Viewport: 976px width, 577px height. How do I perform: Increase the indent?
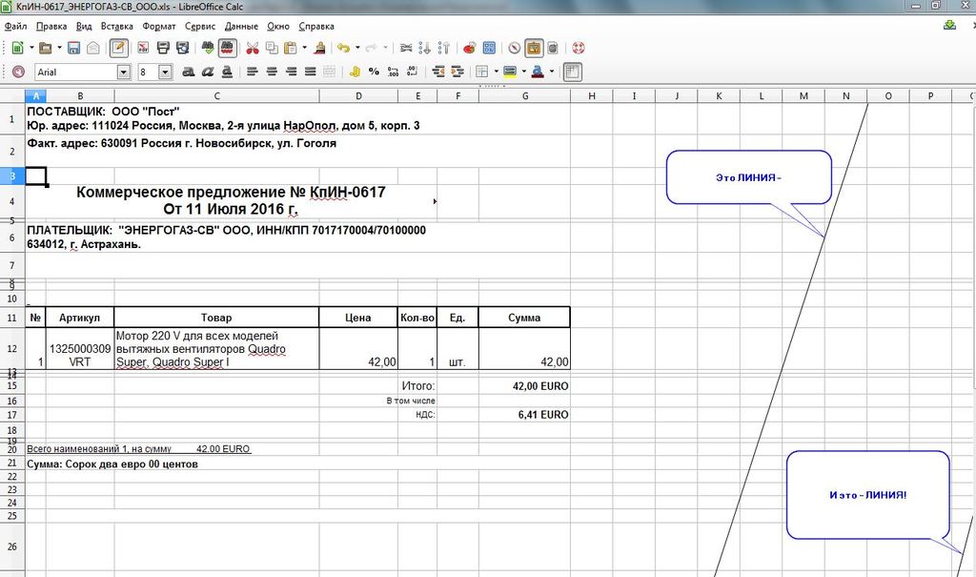(457, 72)
